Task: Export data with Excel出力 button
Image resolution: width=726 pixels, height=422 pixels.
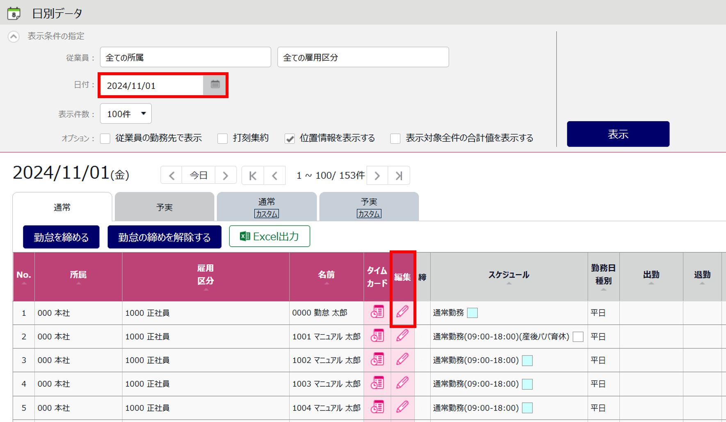Action: point(269,236)
